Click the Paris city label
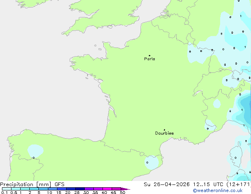Viewport: 251px width, 194px height. tap(150, 59)
